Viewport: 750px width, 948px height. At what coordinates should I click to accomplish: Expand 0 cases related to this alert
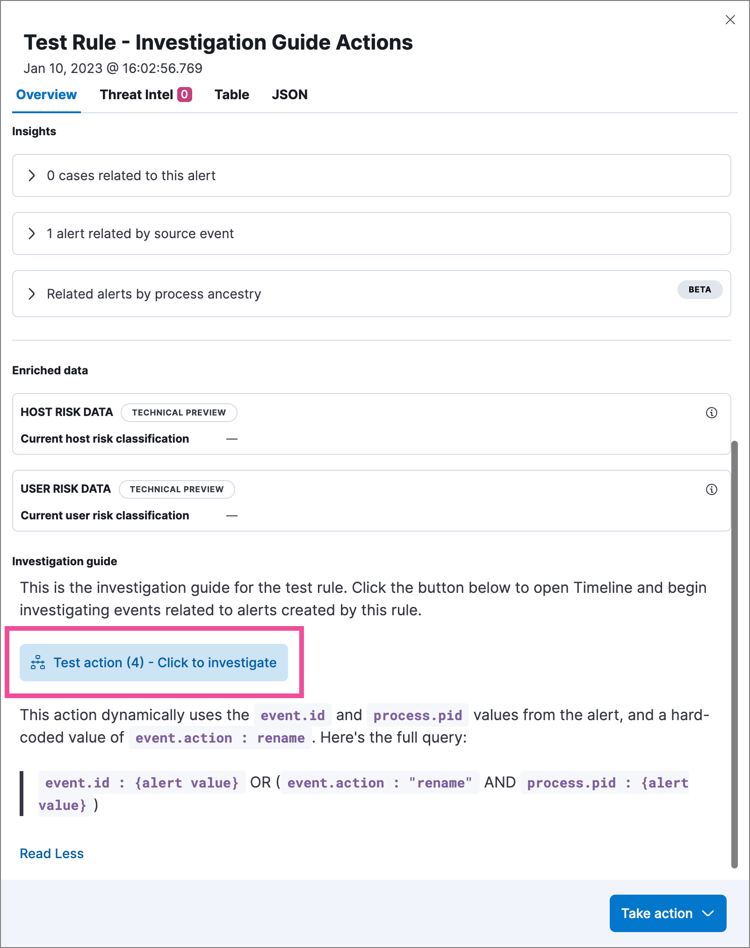32,175
